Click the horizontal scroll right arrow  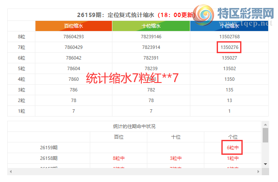(258, 171)
